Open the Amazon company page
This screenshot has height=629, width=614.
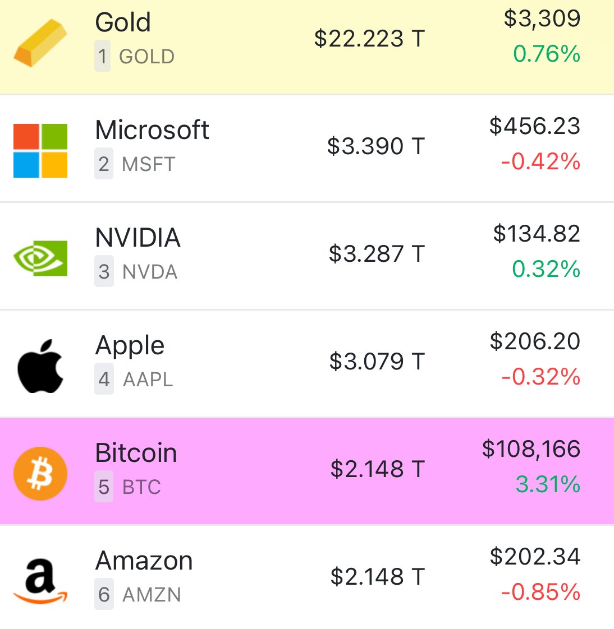point(144,561)
